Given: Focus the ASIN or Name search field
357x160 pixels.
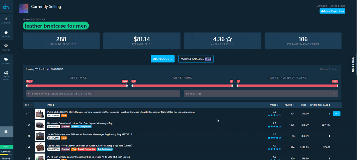Looking at the screenshot, I should pyautogui.click(x=103, y=94).
